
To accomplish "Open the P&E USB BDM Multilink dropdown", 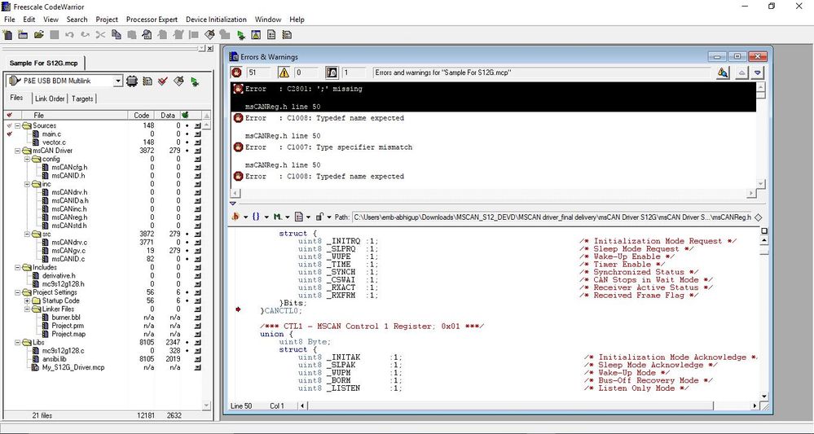I will [117, 81].
